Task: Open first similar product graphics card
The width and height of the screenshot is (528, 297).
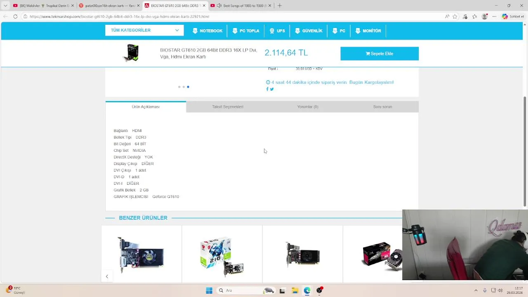Action: tap(141, 255)
